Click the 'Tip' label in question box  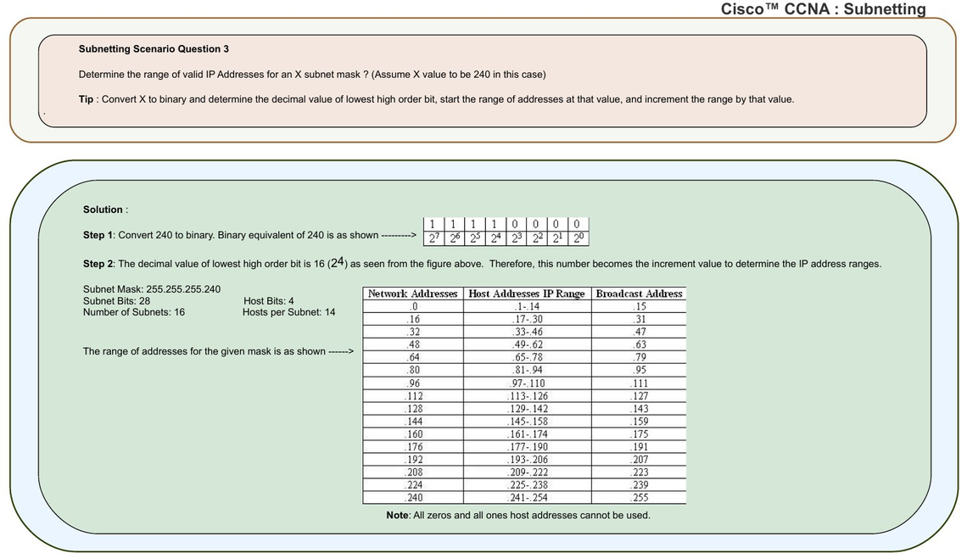86,99
